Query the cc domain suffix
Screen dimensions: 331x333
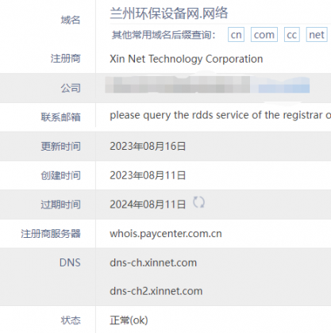point(292,35)
